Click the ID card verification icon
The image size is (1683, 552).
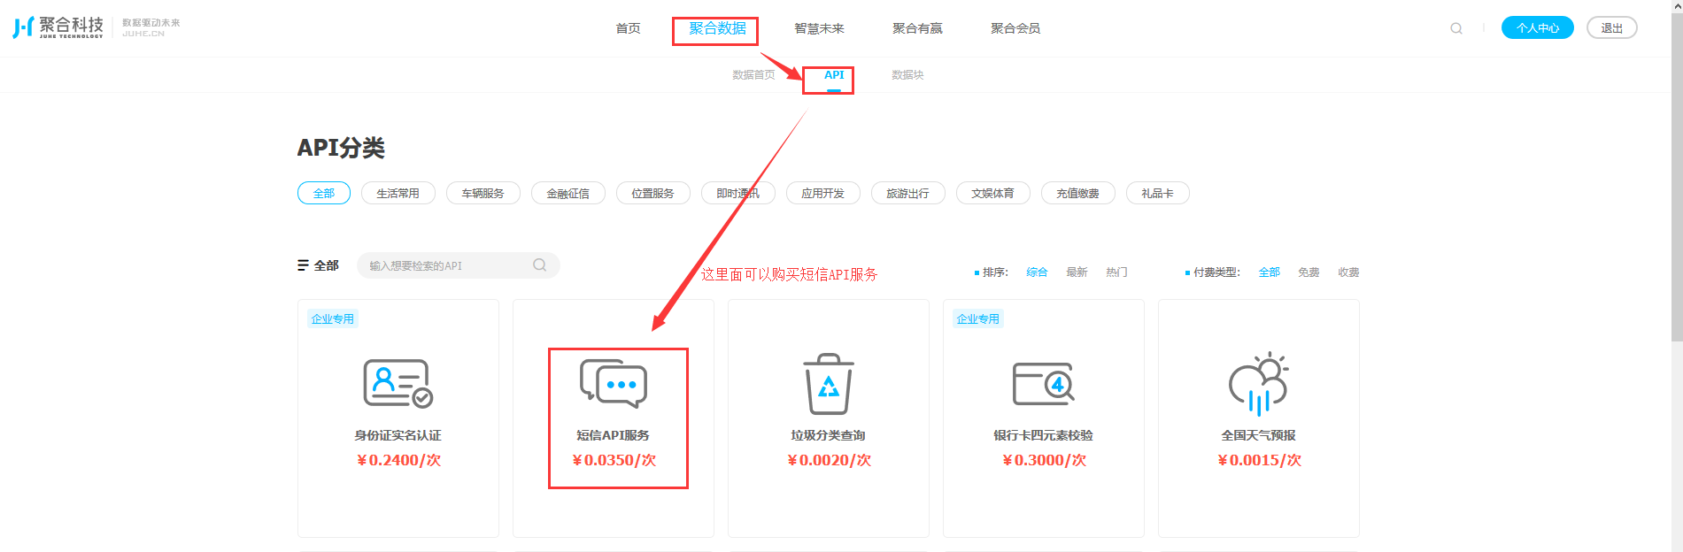click(398, 383)
